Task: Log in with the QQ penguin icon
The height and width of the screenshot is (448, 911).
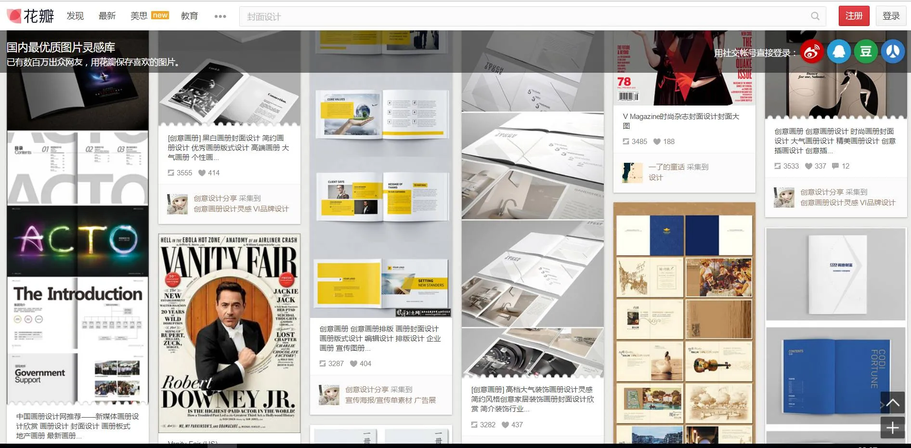Action: point(839,52)
